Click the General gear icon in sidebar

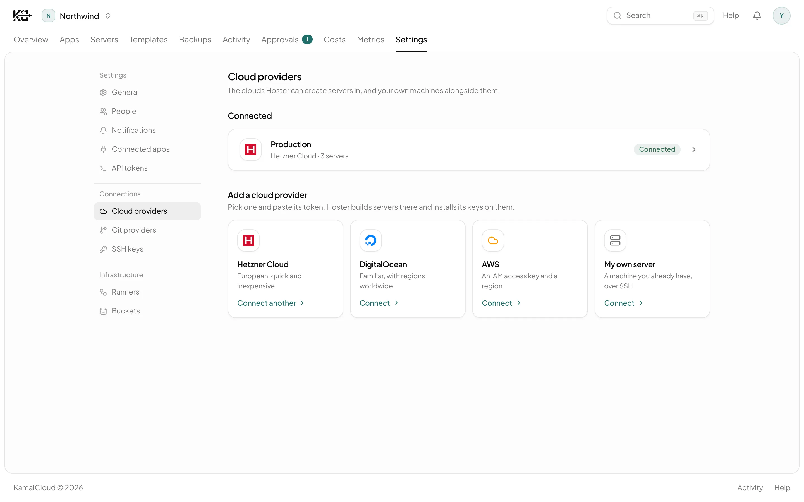(103, 93)
